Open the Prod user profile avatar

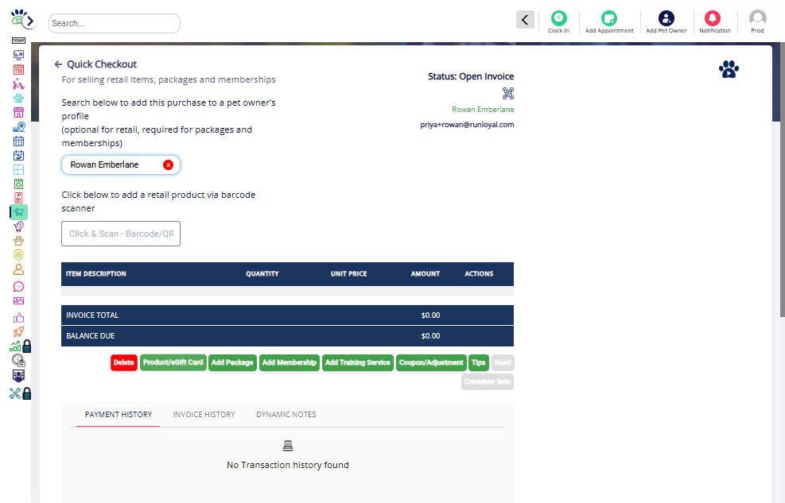[x=757, y=18]
